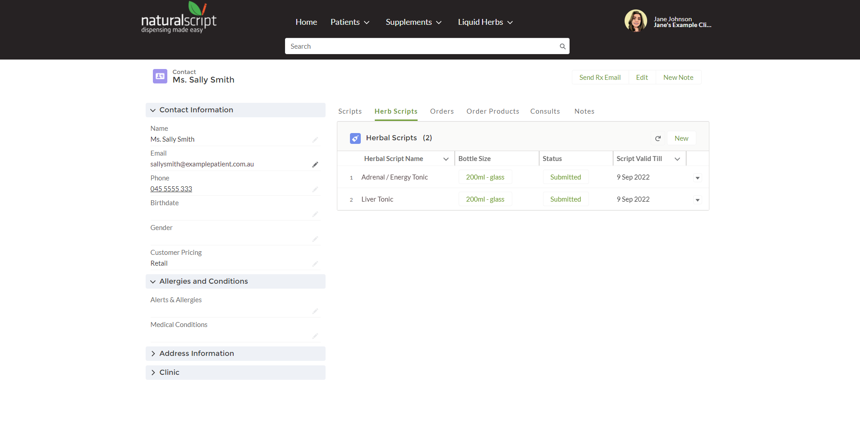Switch to the Orders tab

pyautogui.click(x=442, y=111)
